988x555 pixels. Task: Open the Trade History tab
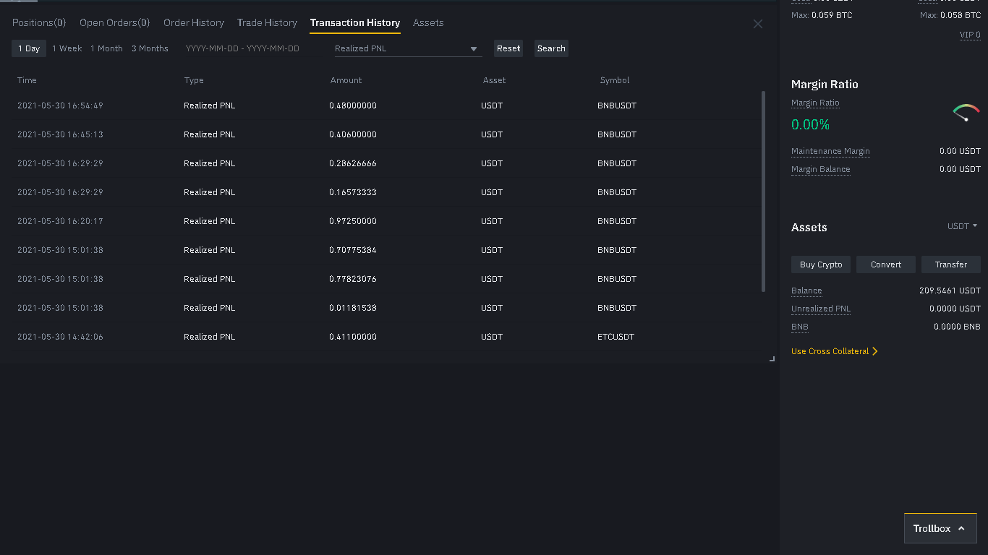tap(267, 22)
